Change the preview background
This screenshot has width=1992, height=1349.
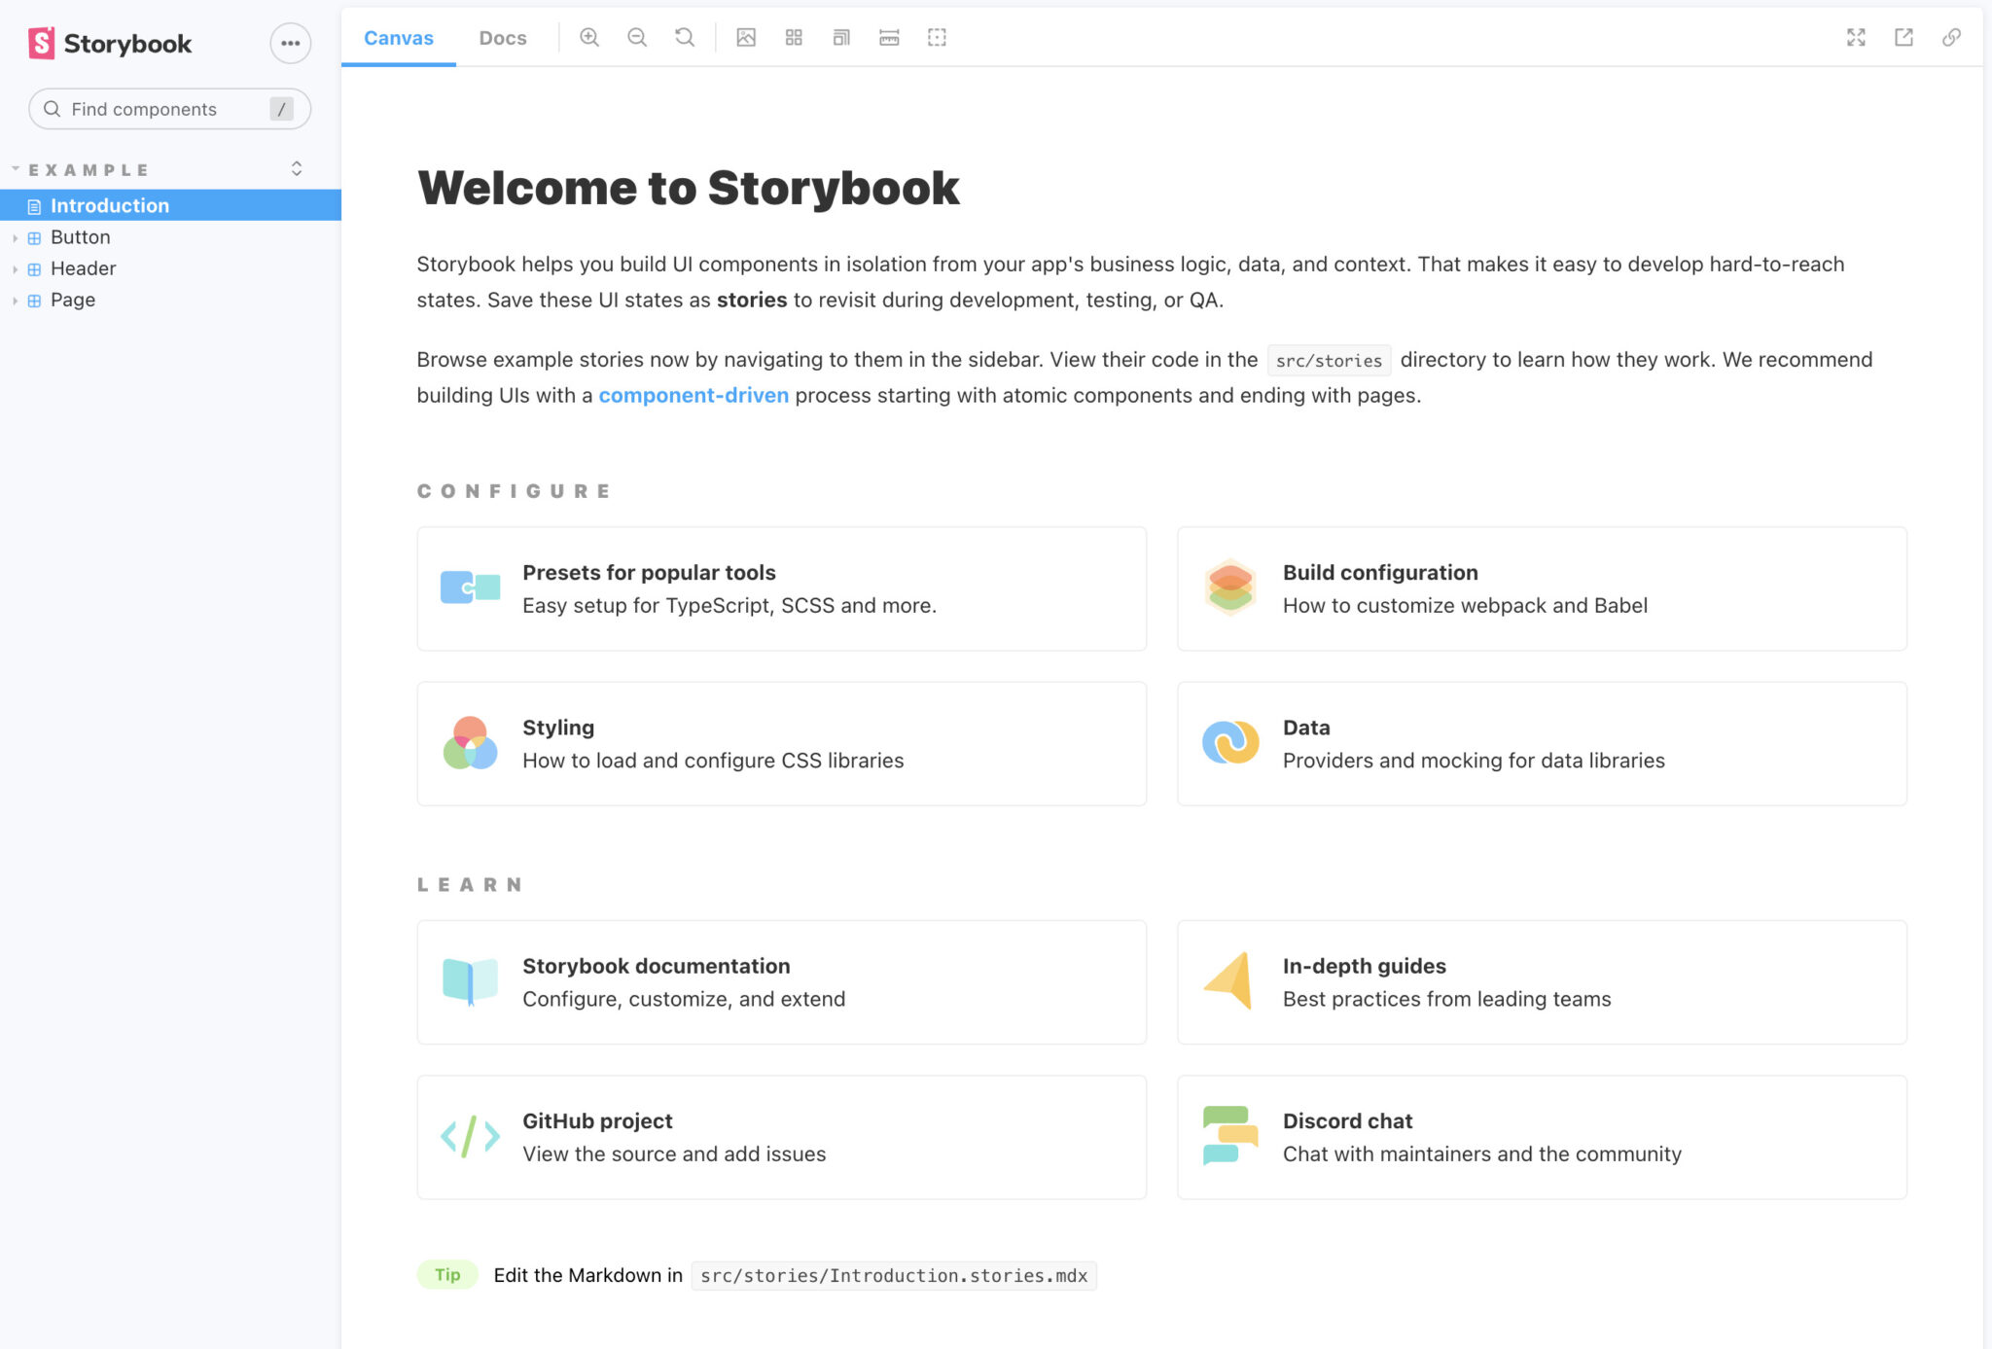[746, 37]
